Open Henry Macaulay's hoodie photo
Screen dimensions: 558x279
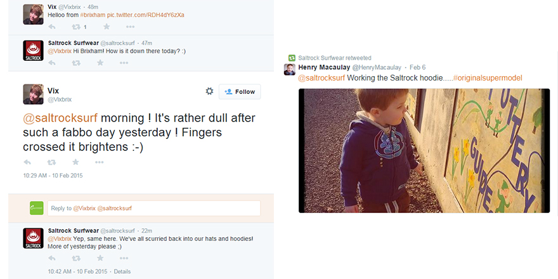[x=424, y=150]
